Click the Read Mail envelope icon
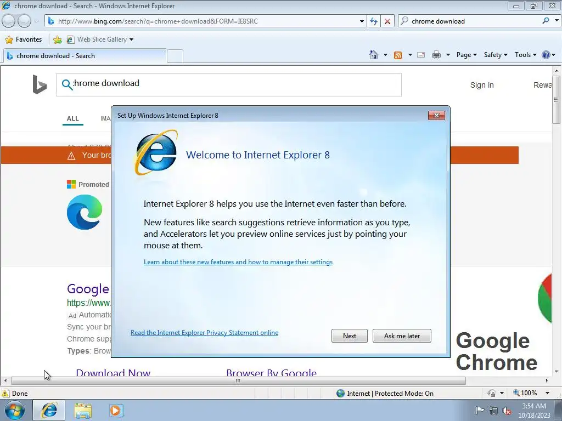The width and height of the screenshot is (562, 421). [x=421, y=55]
